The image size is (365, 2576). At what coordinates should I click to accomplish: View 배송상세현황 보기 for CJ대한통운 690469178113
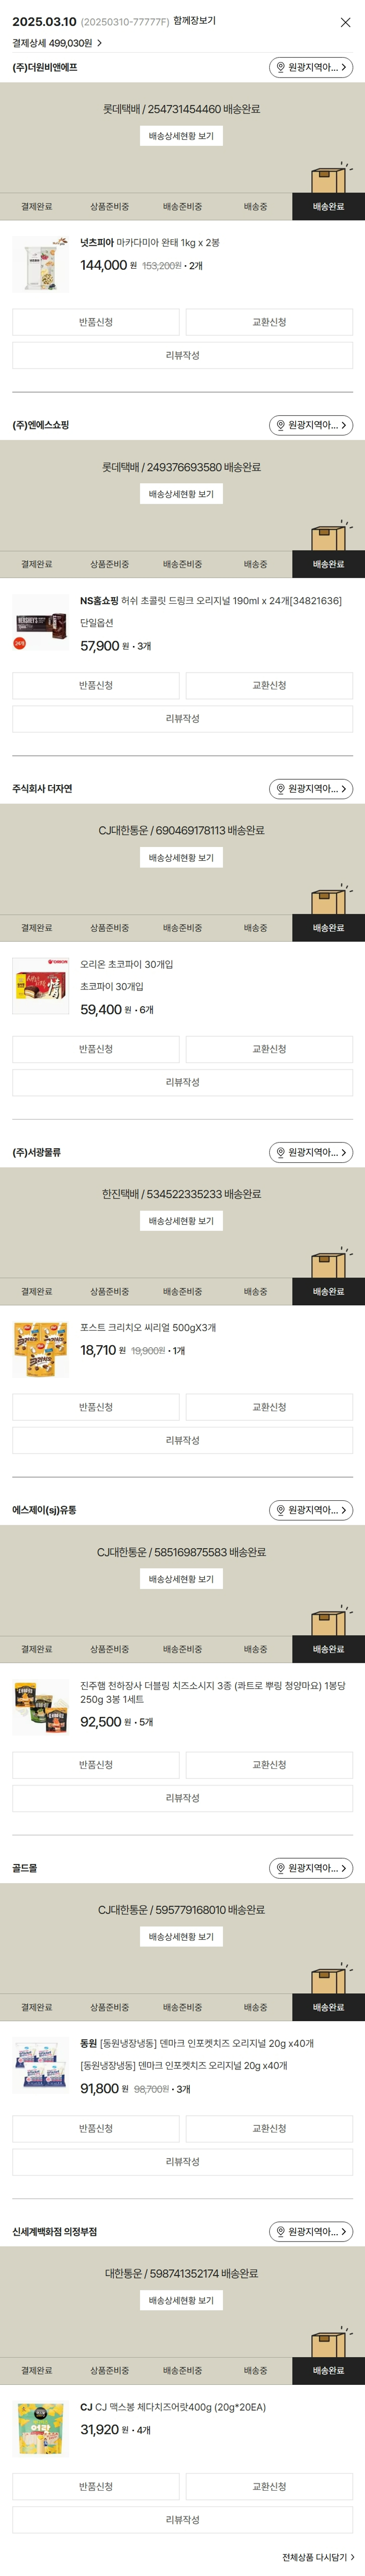tap(182, 858)
